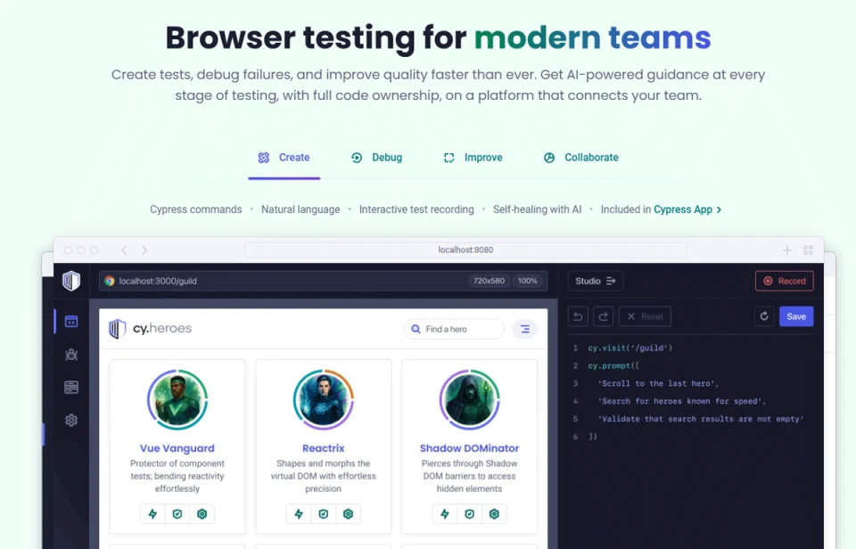Click Shadow DOMinator's shield icon
The width and height of the screenshot is (856, 549).
coord(469,514)
